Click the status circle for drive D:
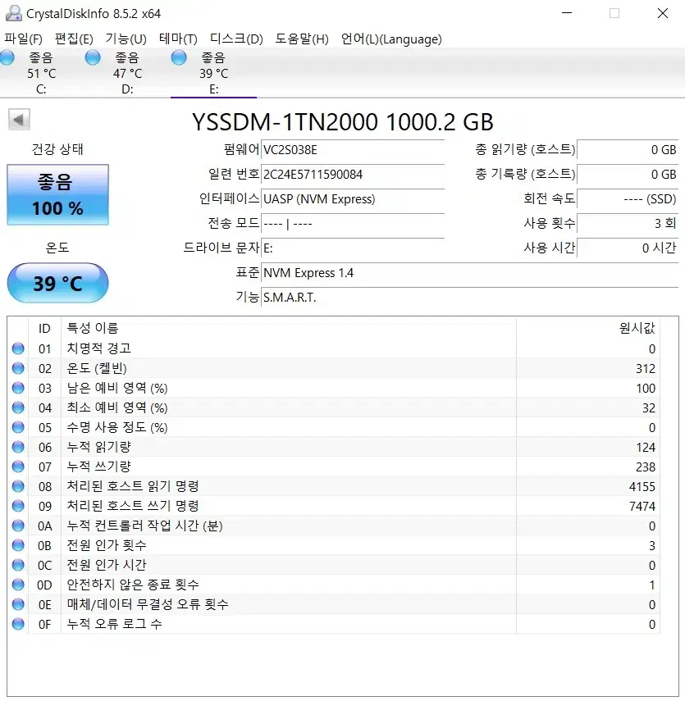The image size is (685, 701). [93, 57]
